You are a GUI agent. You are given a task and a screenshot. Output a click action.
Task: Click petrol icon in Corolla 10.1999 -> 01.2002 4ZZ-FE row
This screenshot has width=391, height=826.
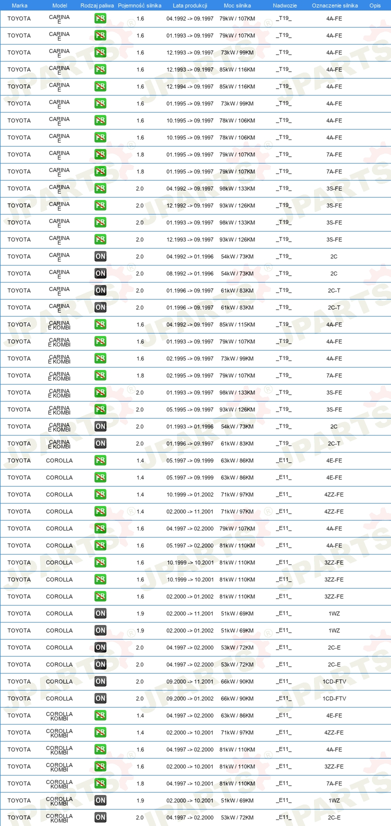coord(100,494)
